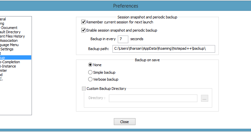Select the Verbose backup radio button

pyautogui.click(x=90, y=79)
